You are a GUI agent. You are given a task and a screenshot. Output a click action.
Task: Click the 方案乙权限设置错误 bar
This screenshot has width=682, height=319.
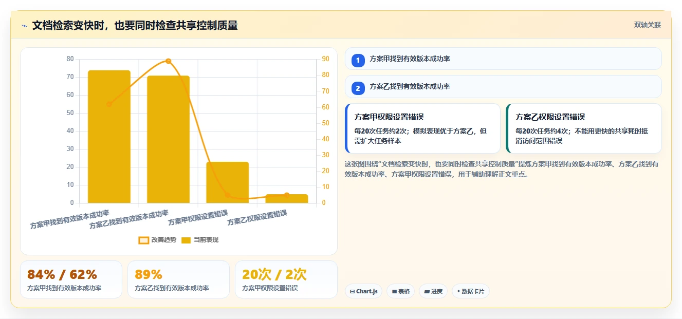[287, 199]
